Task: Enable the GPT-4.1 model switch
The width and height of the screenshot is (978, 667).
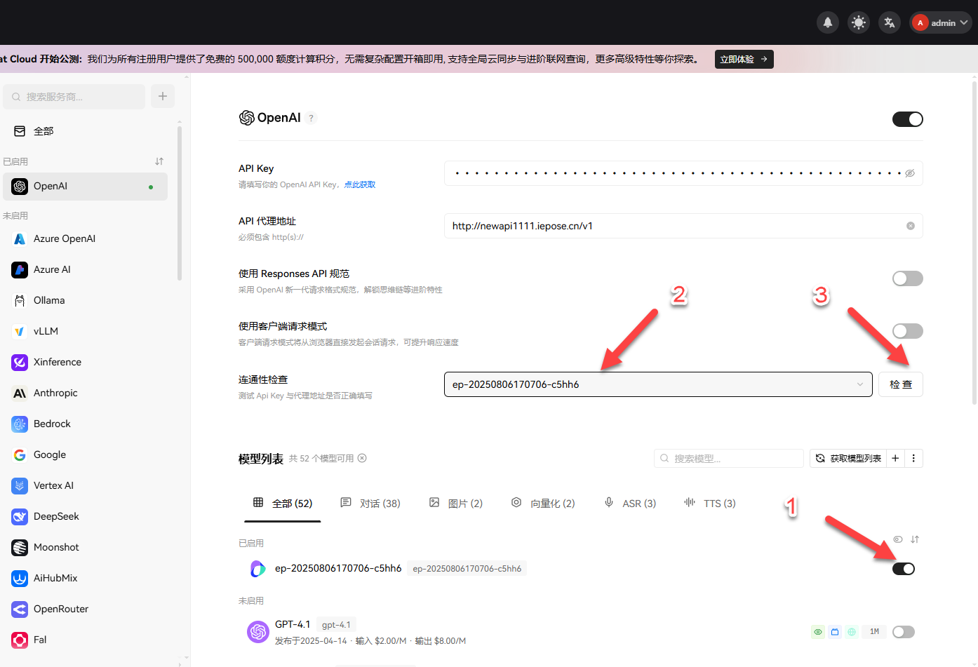Action: click(x=903, y=632)
